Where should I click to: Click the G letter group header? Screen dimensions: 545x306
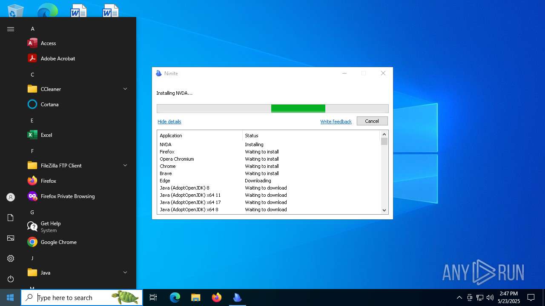pos(32,212)
